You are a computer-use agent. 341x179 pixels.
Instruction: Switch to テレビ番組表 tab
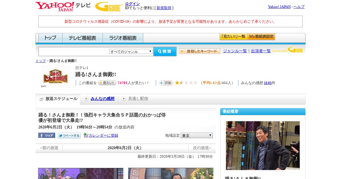click(x=82, y=38)
